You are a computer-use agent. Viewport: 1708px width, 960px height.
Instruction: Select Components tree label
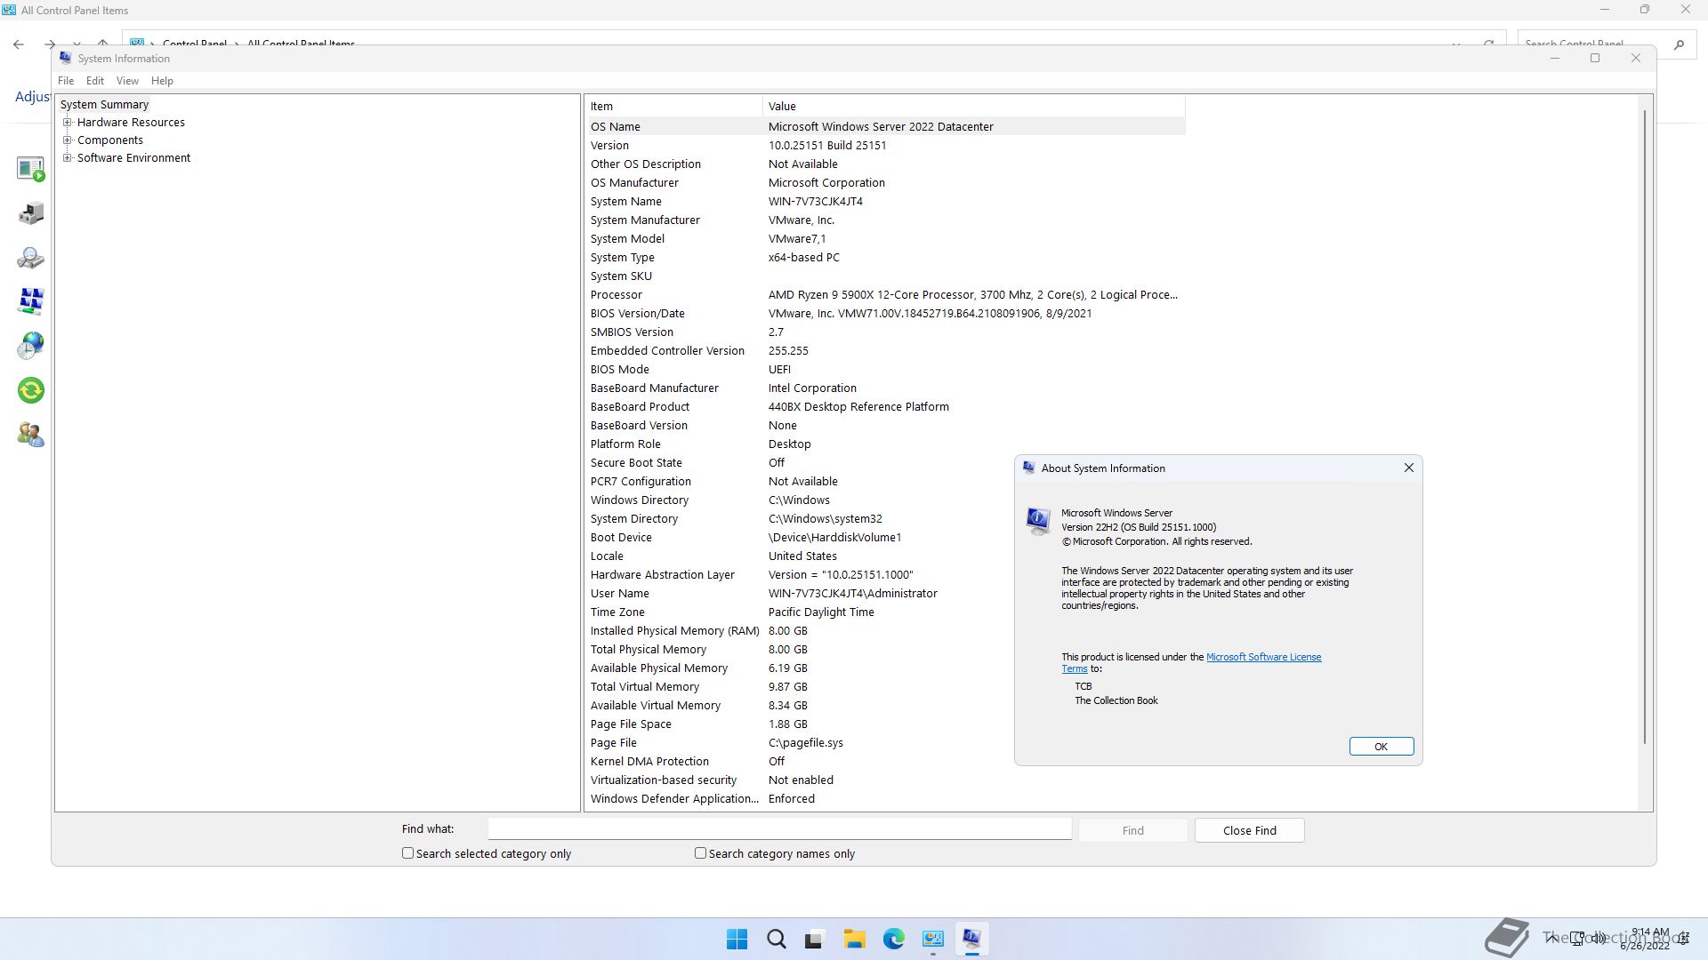click(110, 140)
